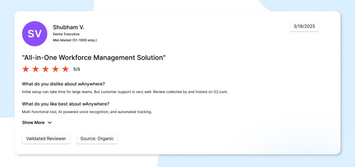355x167 pixels.
Task: Click the first red rating star
Action: 26,69
